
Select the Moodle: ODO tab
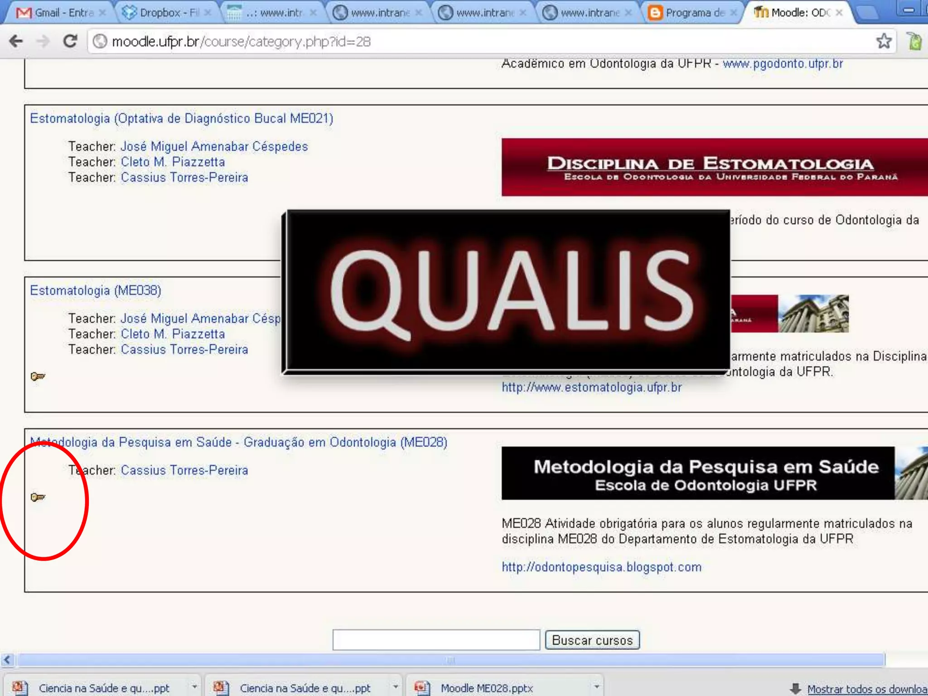[x=800, y=13]
